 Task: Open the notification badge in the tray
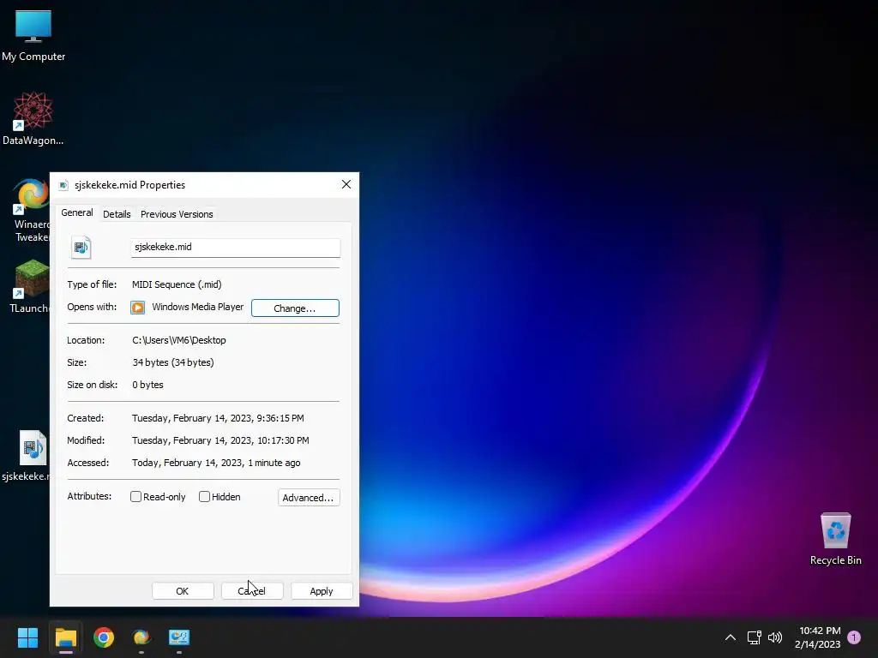point(854,637)
